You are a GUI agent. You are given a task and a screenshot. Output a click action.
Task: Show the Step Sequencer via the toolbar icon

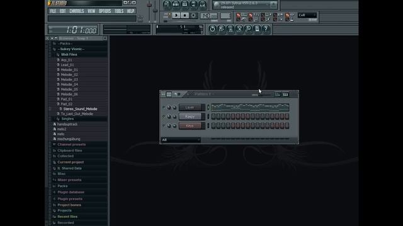click(x=176, y=4)
